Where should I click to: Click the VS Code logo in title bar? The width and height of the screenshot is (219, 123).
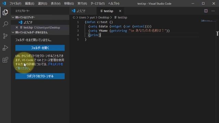point(4,3)
